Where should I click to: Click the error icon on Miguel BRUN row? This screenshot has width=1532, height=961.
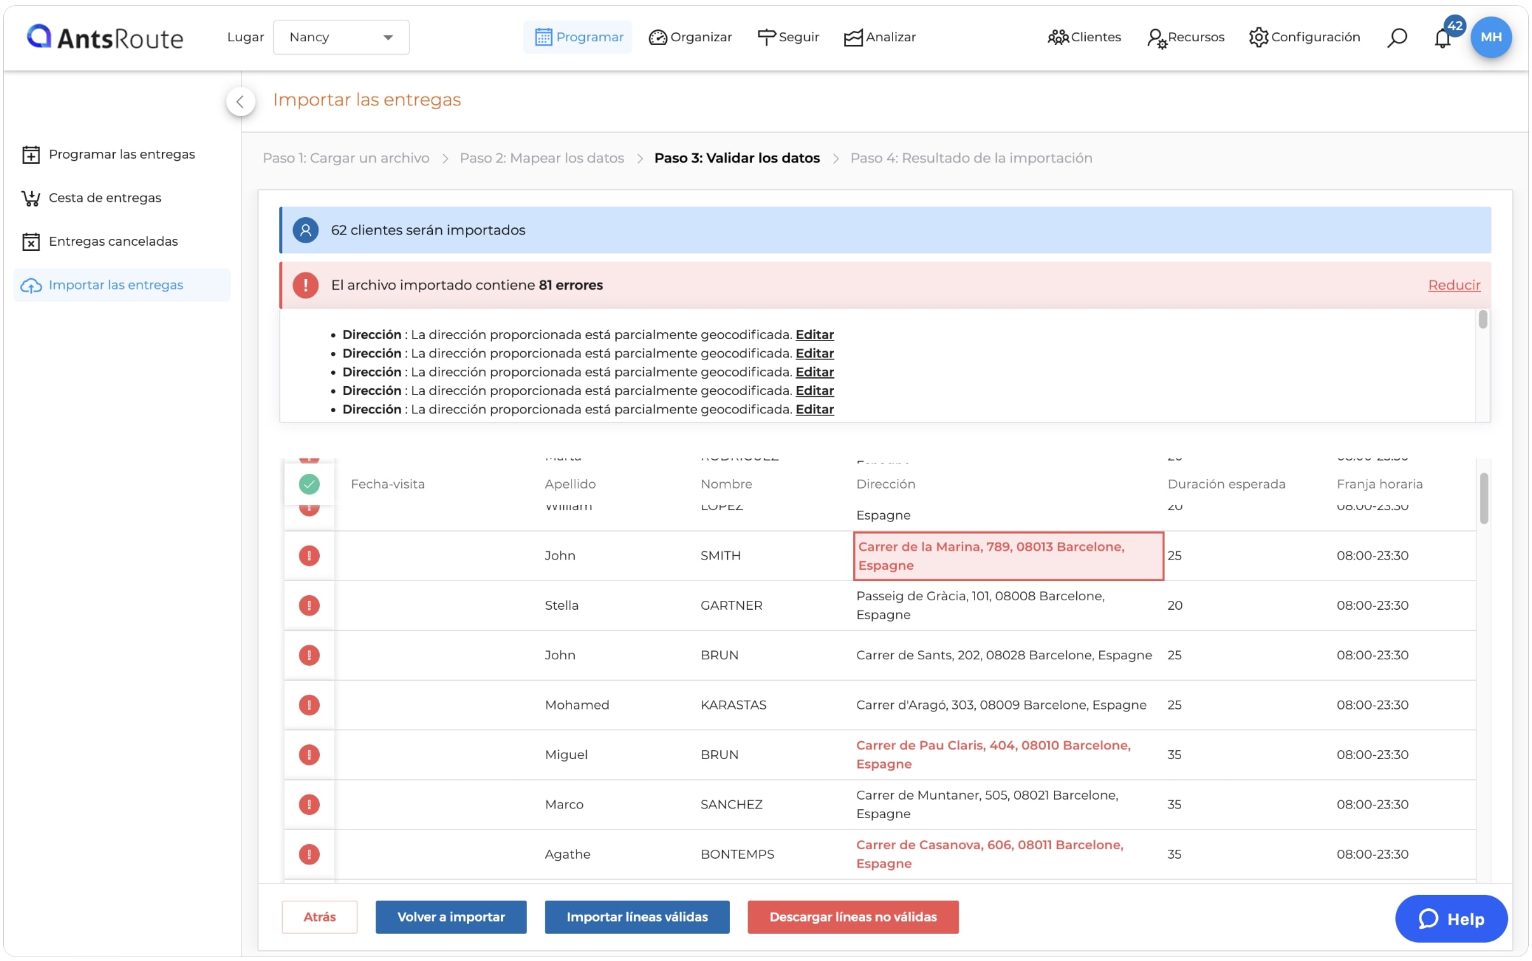[309, 755]
